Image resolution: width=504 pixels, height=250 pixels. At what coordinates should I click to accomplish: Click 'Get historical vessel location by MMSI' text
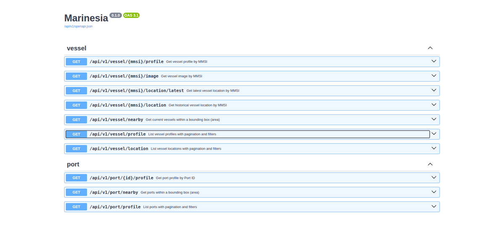click(198, 105)
